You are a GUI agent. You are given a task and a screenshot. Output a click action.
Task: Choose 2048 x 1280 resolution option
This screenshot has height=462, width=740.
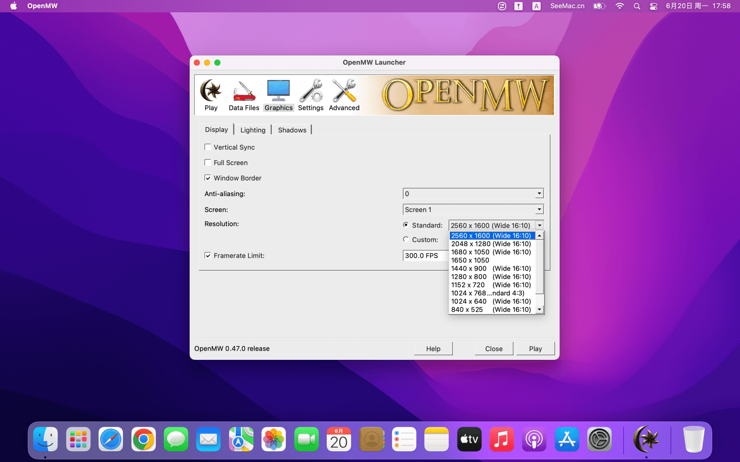[492, 244]
